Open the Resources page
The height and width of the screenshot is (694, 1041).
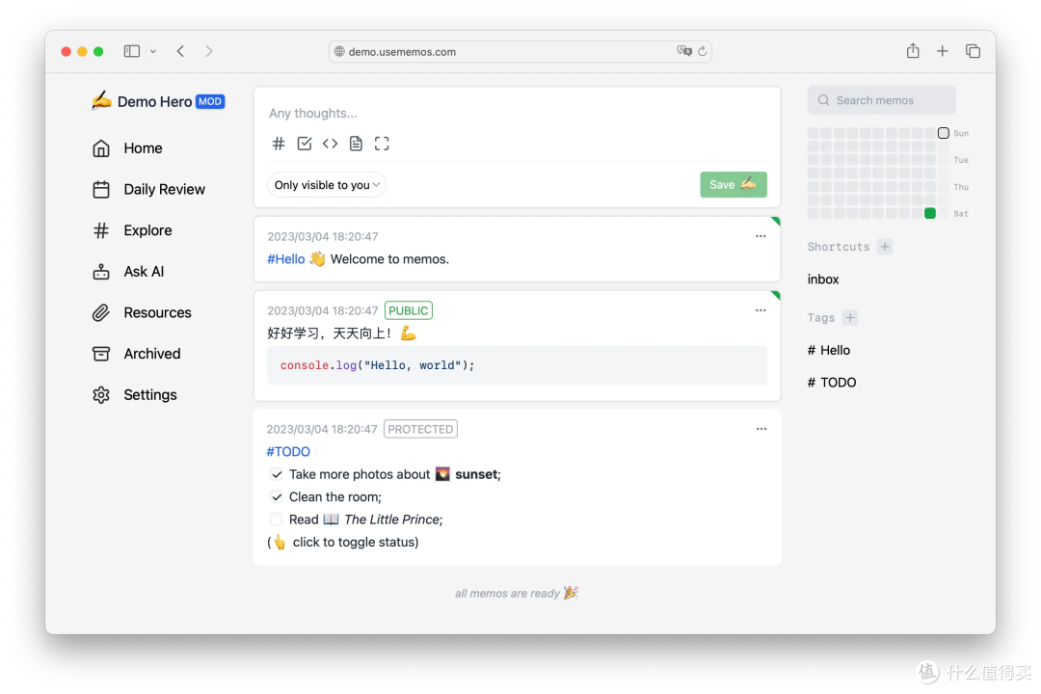point(142,313)
